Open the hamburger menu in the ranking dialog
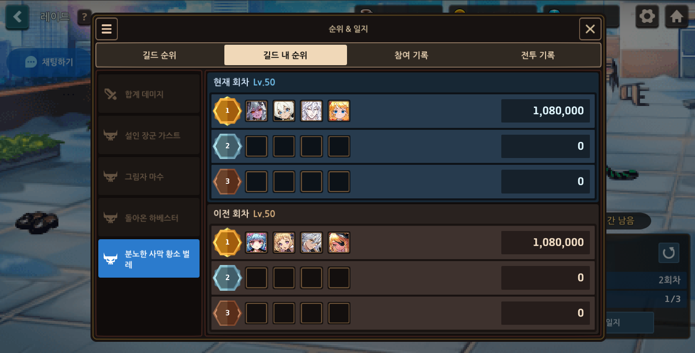Screen dimensions: 695x353 pyautogui.click(x=107, y=29)
